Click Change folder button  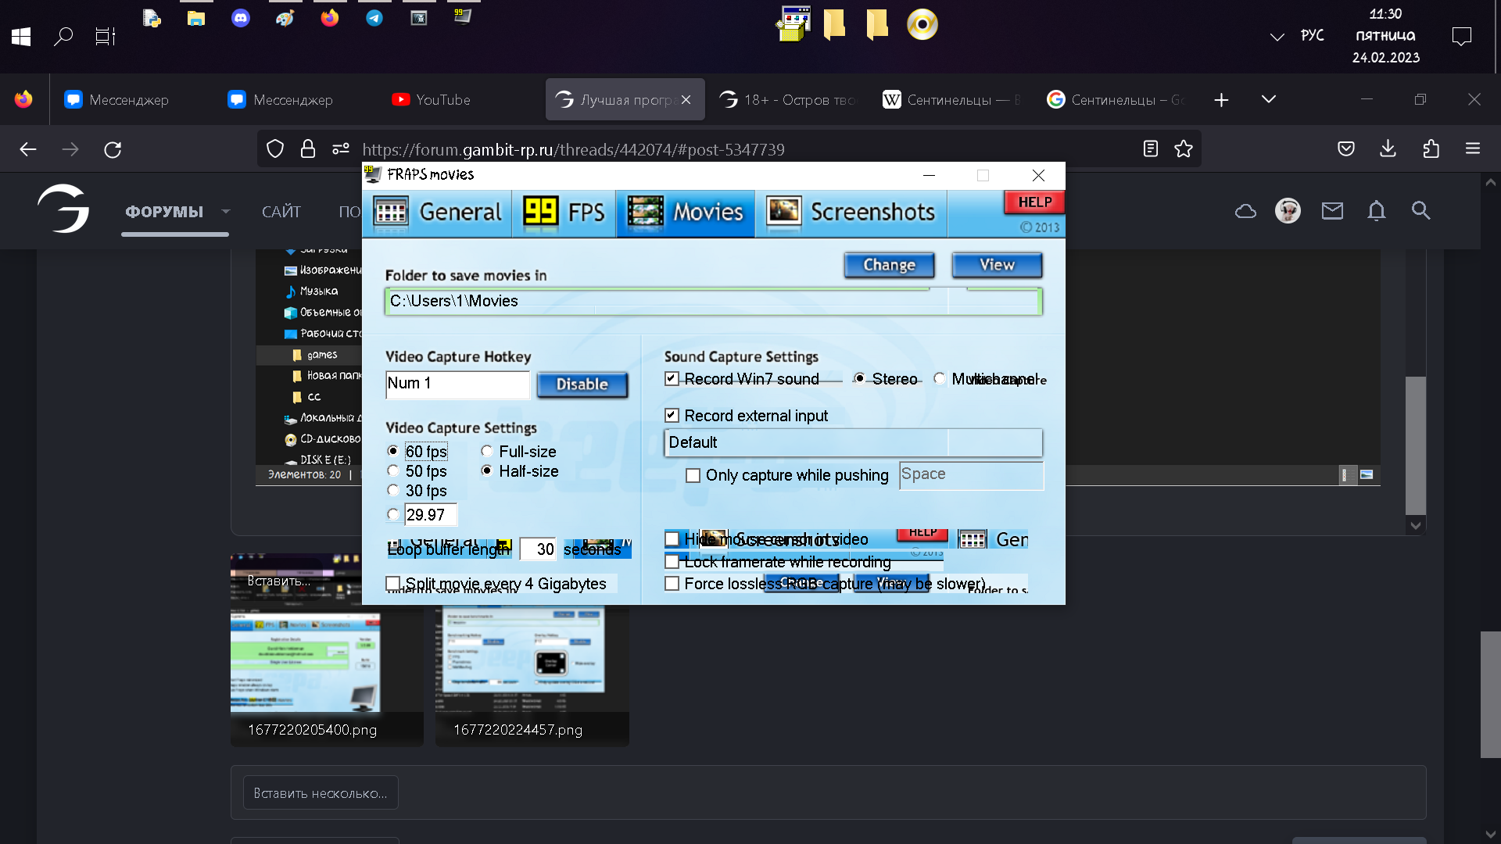click(889, 265)
